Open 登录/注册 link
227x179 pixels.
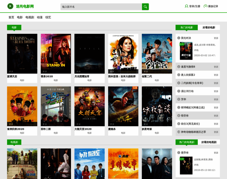194,6
